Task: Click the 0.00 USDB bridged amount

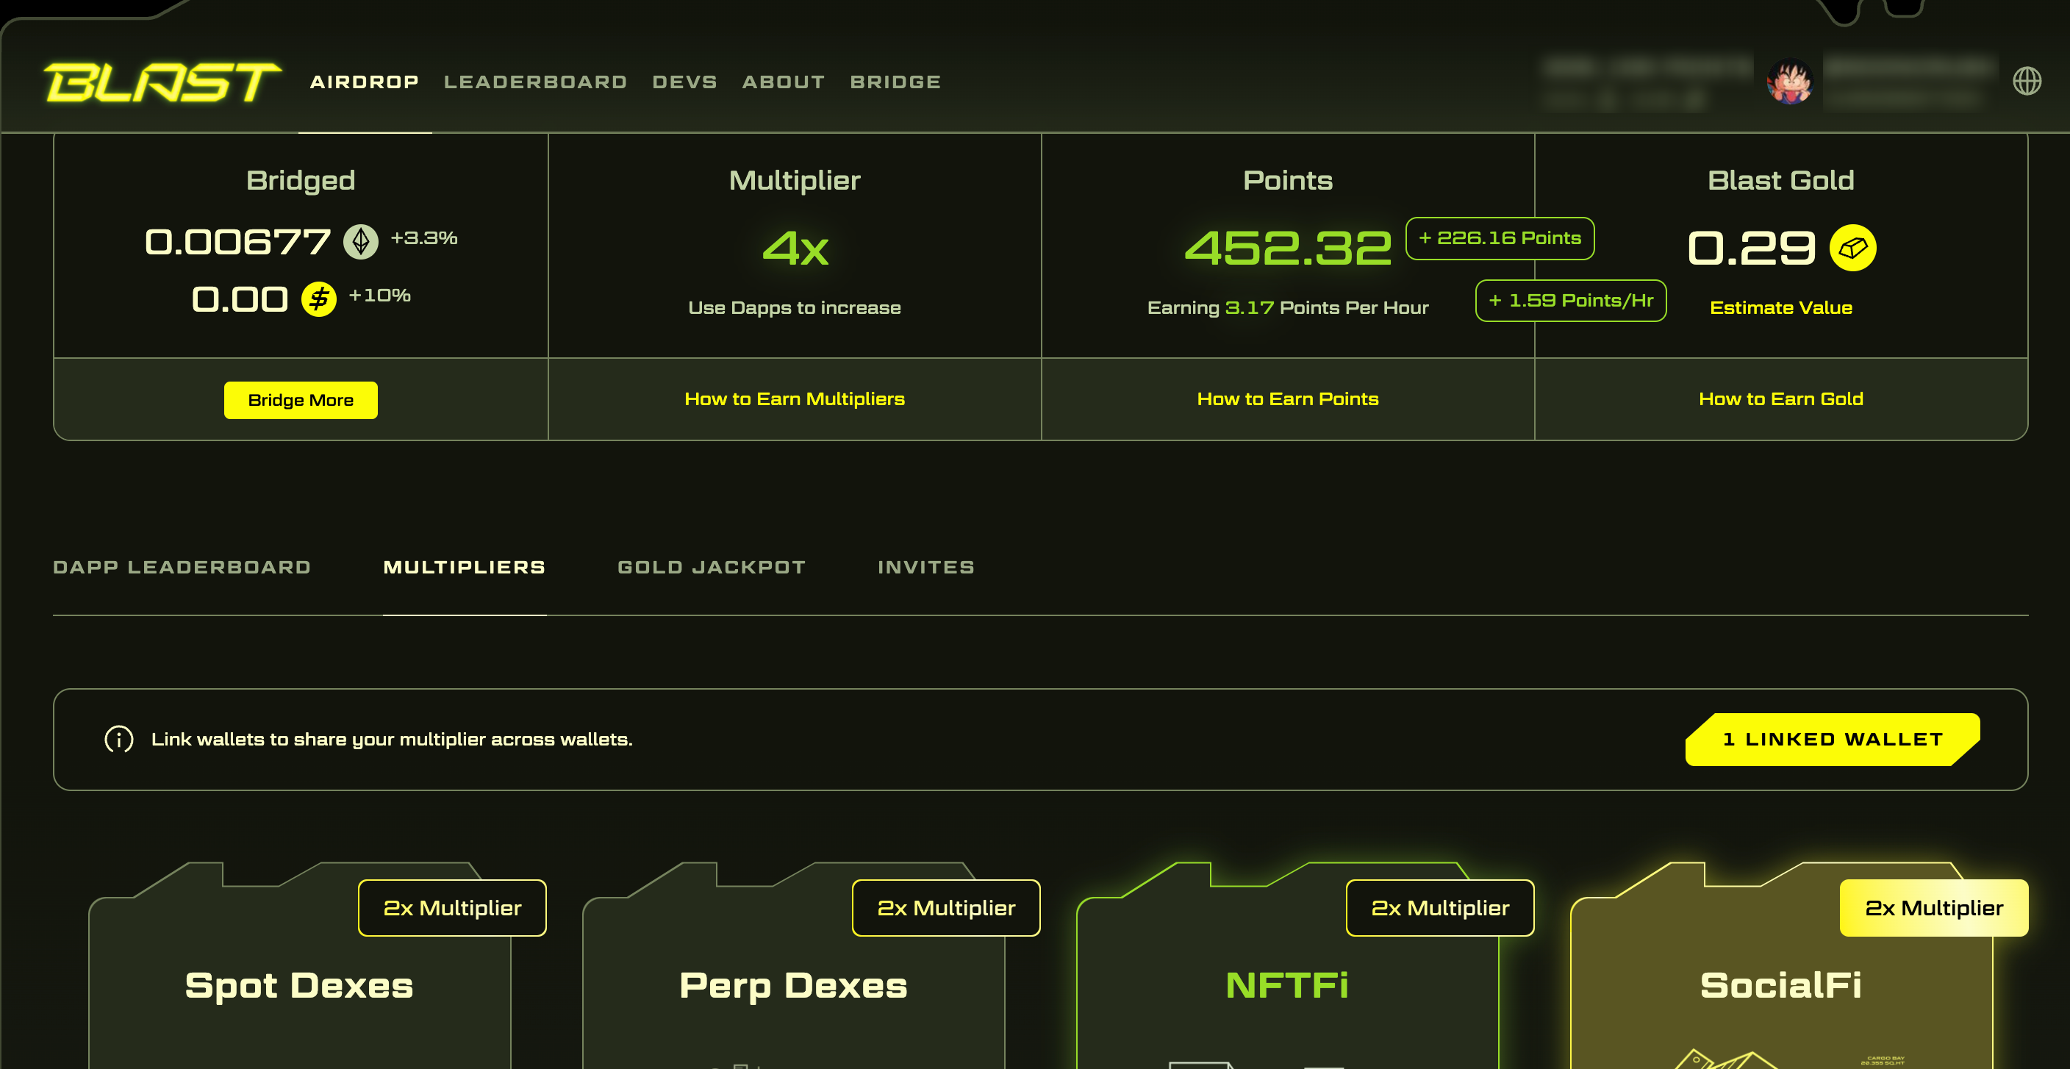Action: 240,300
